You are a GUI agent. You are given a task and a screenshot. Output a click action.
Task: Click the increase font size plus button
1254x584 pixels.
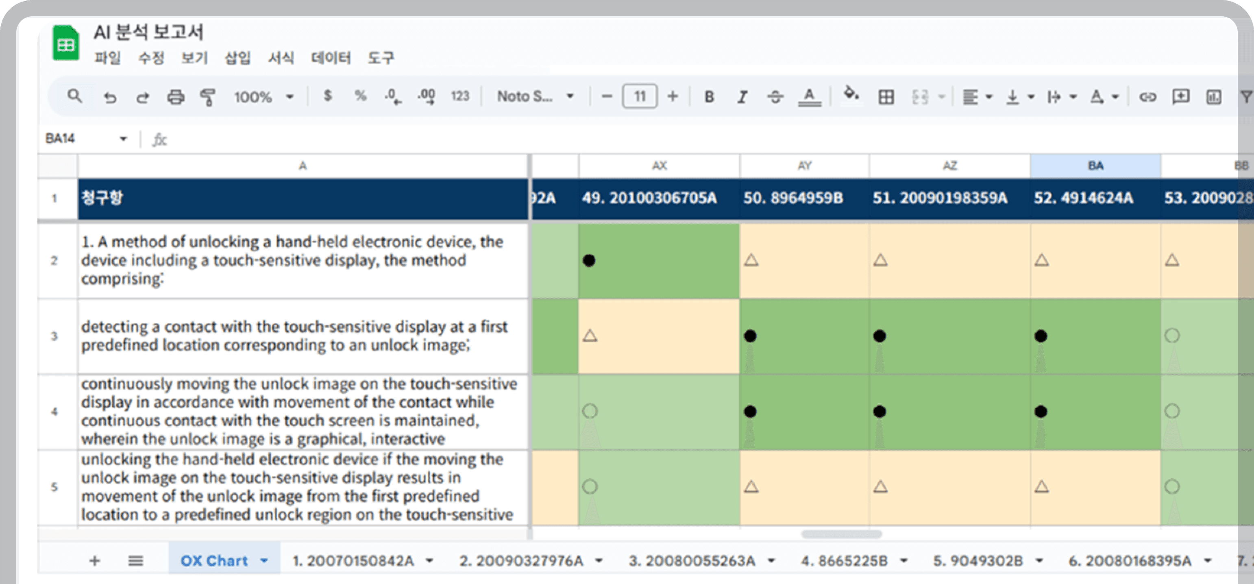coord(672,96)
